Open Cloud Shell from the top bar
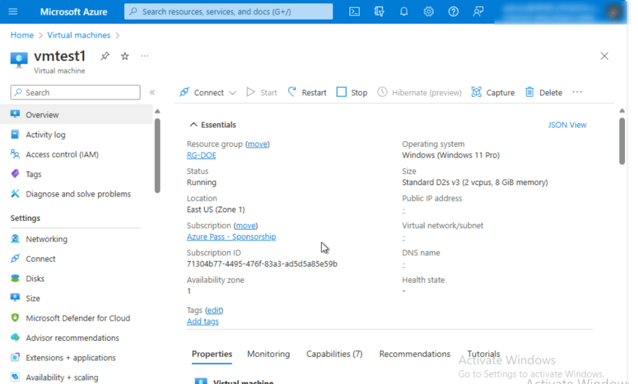This screenshot has width=638, height=384. [354, 11]
